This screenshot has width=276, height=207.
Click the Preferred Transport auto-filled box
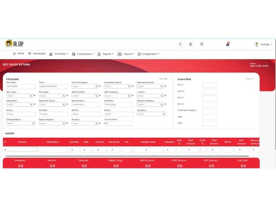click(x=210, y=110)
